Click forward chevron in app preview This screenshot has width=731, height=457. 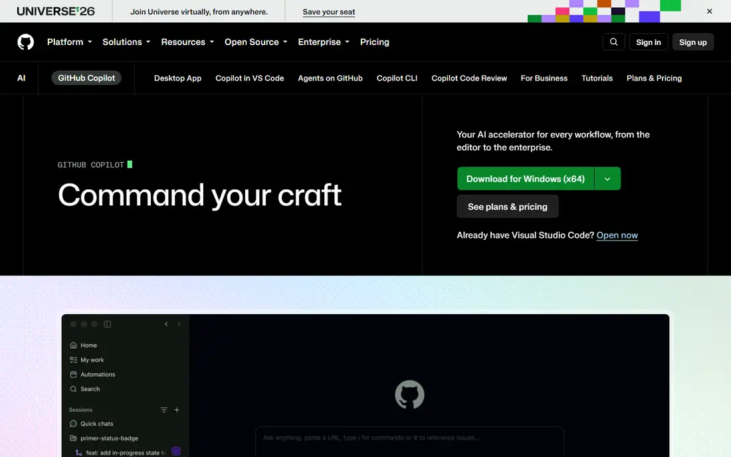click(x=179, y=324)
